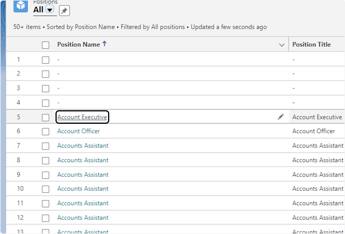Pin the current list view
This screenshot has height=234, width=345.
64,11
